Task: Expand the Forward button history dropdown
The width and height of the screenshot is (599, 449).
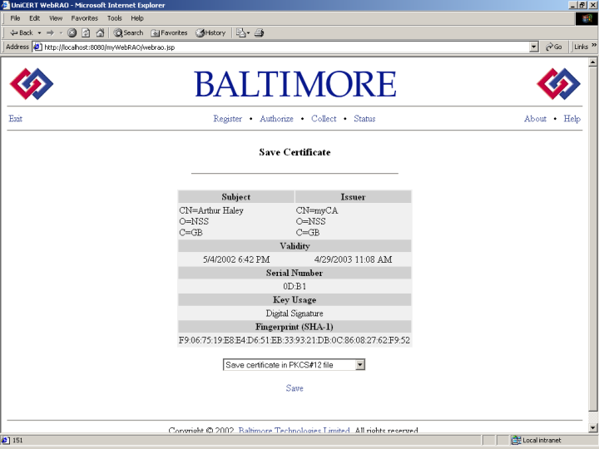Action: (x=61, y=32)
